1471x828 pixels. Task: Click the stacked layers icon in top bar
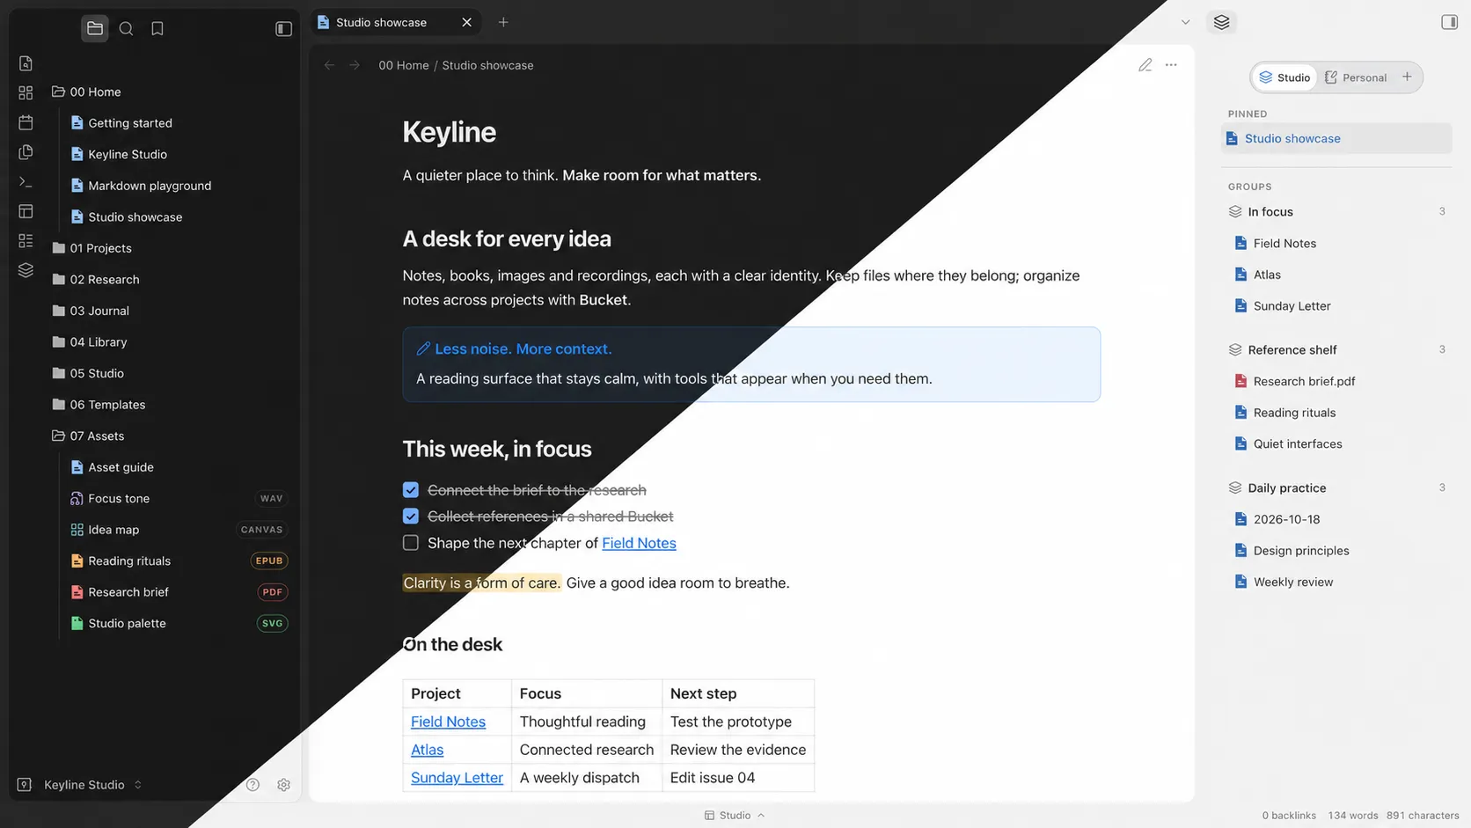[1221, 22]
